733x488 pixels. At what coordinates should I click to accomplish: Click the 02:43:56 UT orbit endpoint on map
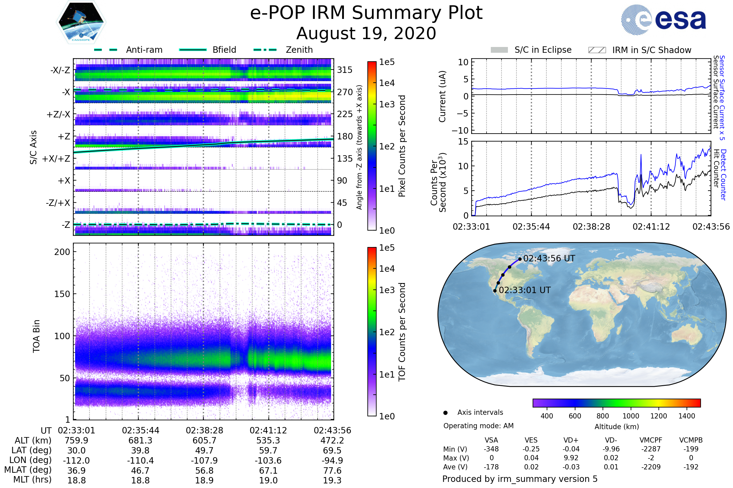point(520,259)
